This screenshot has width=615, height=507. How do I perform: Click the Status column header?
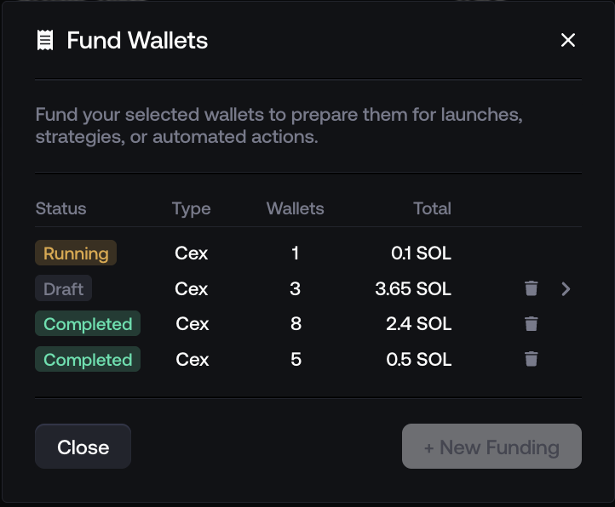click(60, 208)
